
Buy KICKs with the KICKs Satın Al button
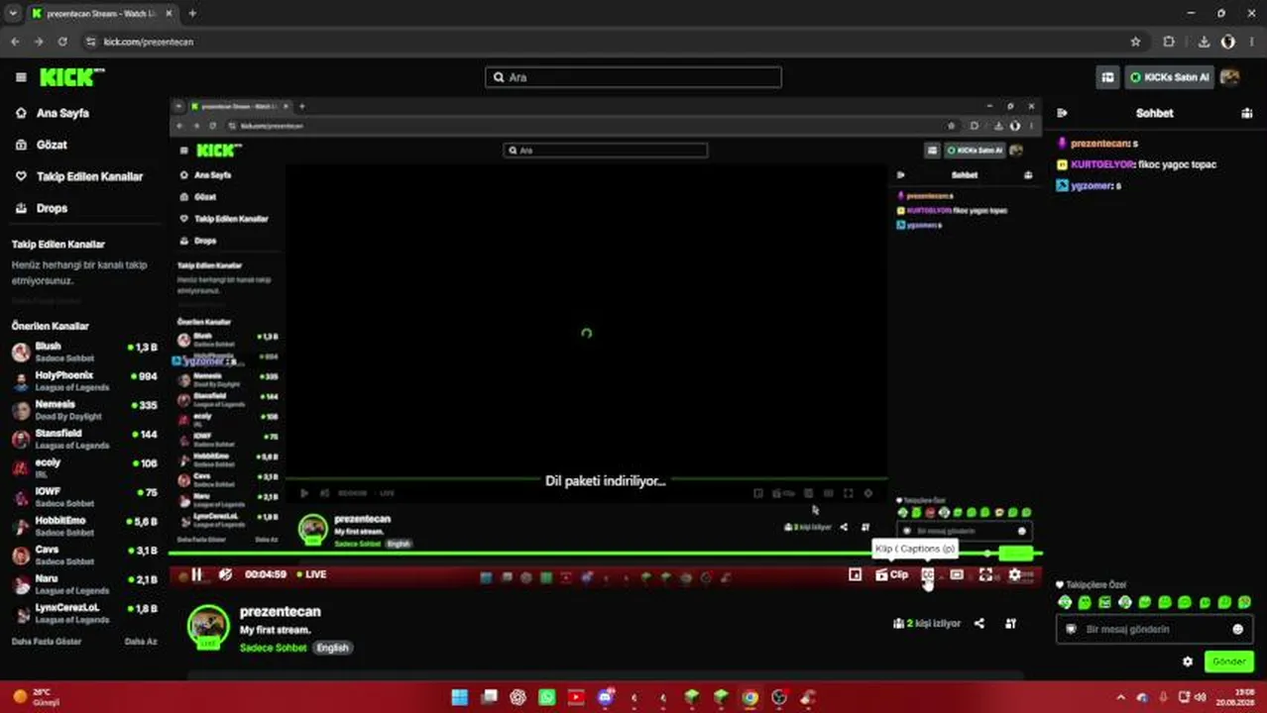pyautogui.click(x=1170, y=77)
